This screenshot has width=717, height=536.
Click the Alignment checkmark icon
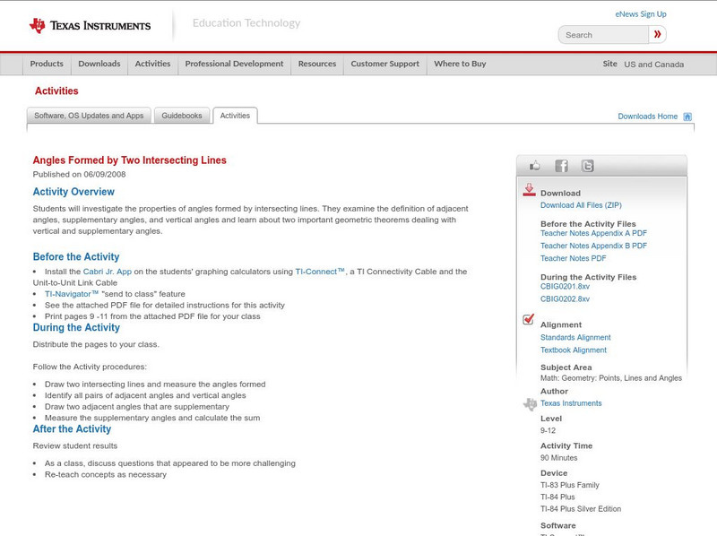[x=528, y=319]
